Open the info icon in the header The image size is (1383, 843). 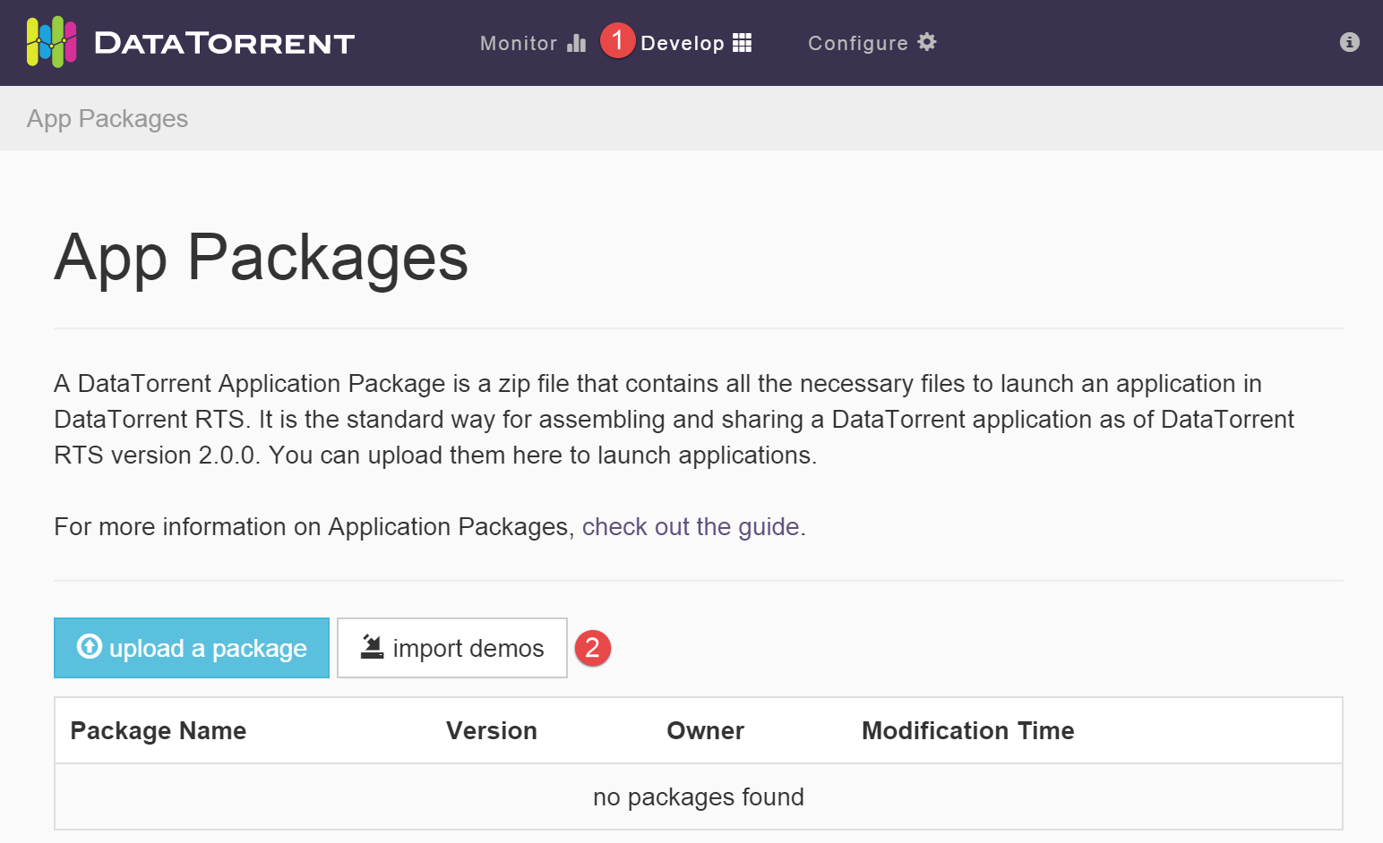1349,42
